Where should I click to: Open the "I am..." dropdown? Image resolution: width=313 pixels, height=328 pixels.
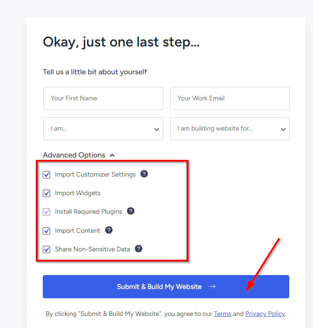coord(103,129)
